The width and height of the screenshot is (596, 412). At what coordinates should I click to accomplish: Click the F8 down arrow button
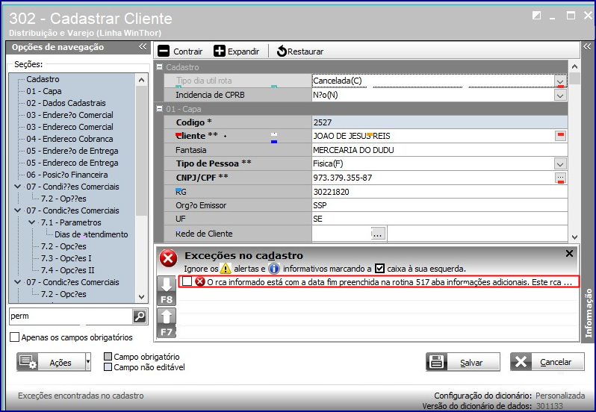167,291
